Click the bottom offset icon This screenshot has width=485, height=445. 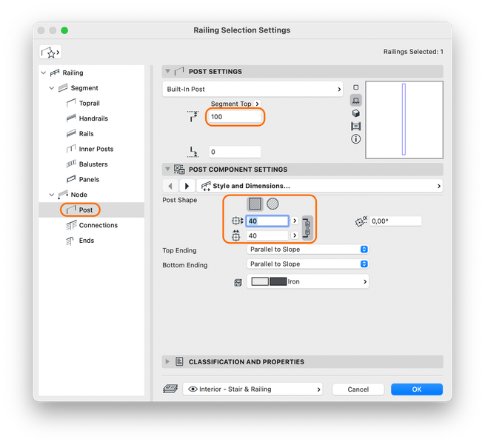(193, 152)
